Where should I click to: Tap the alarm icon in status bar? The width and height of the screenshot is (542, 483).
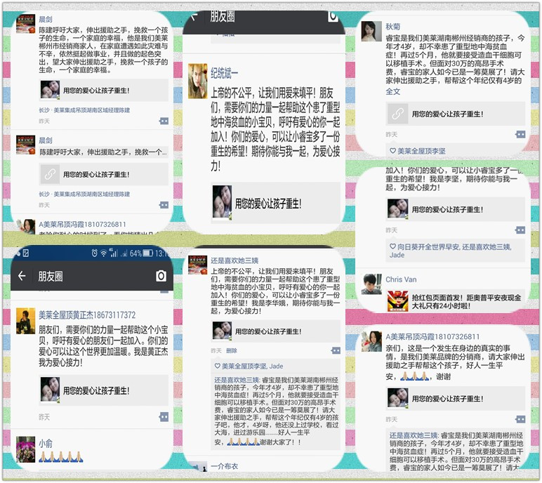[94, 253]
